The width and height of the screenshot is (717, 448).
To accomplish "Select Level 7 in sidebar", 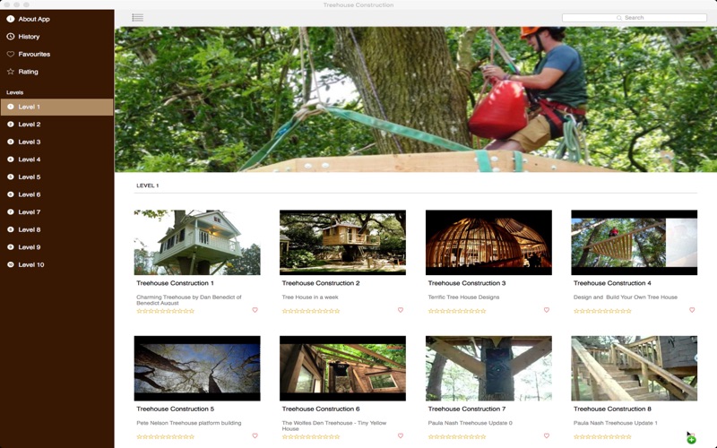I will (56, 212).
